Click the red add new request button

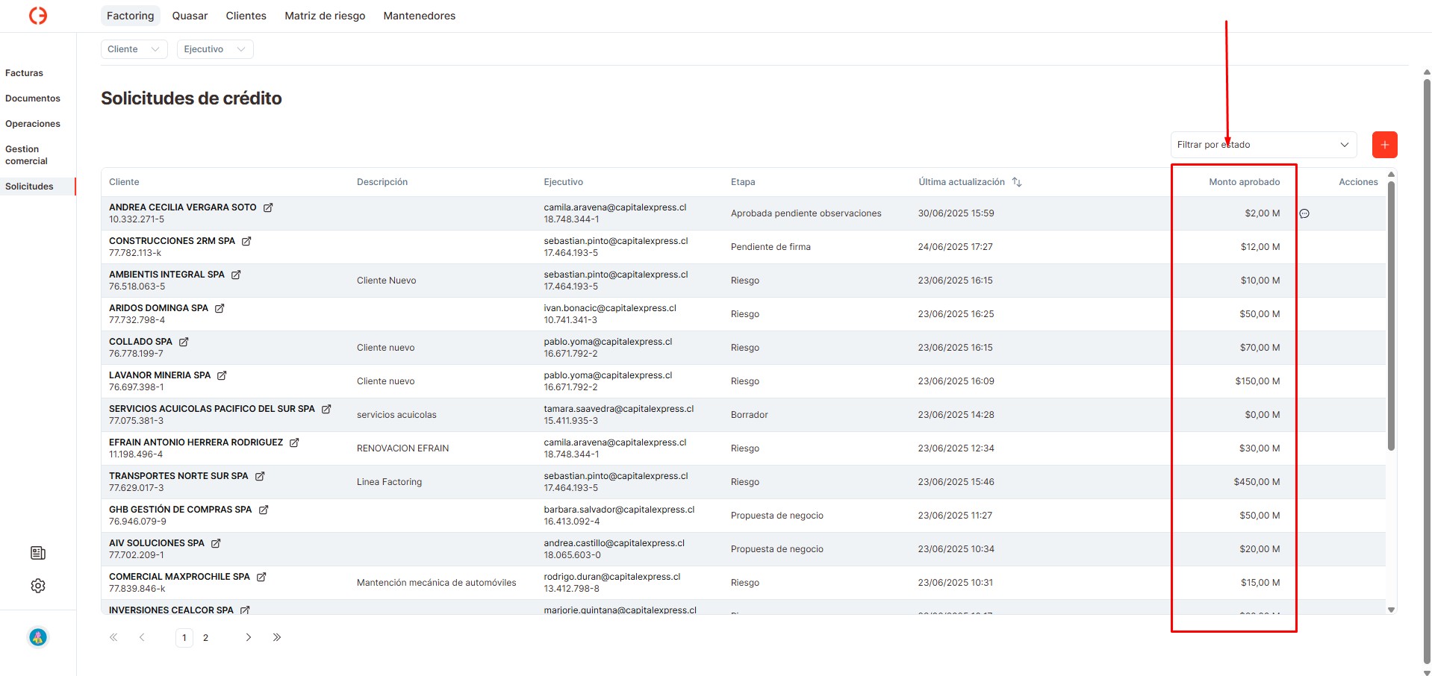click(x=1384, y=145)
